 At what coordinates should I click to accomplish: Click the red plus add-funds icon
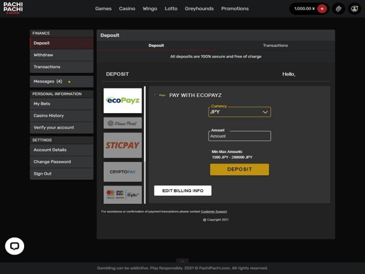click(322, 9)
